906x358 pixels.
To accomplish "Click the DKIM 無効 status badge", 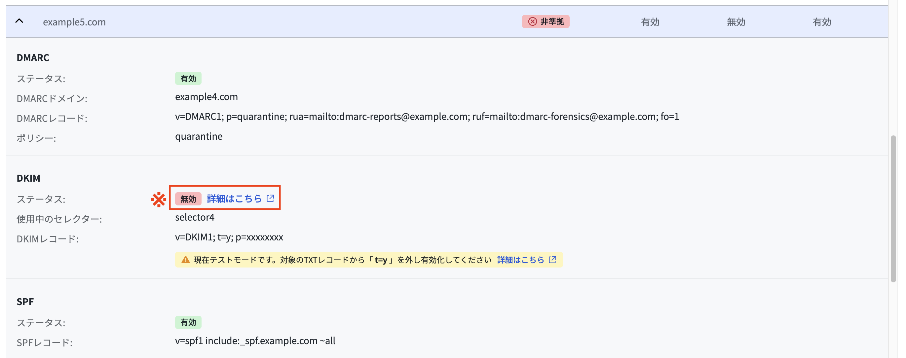I will (188, 199).
